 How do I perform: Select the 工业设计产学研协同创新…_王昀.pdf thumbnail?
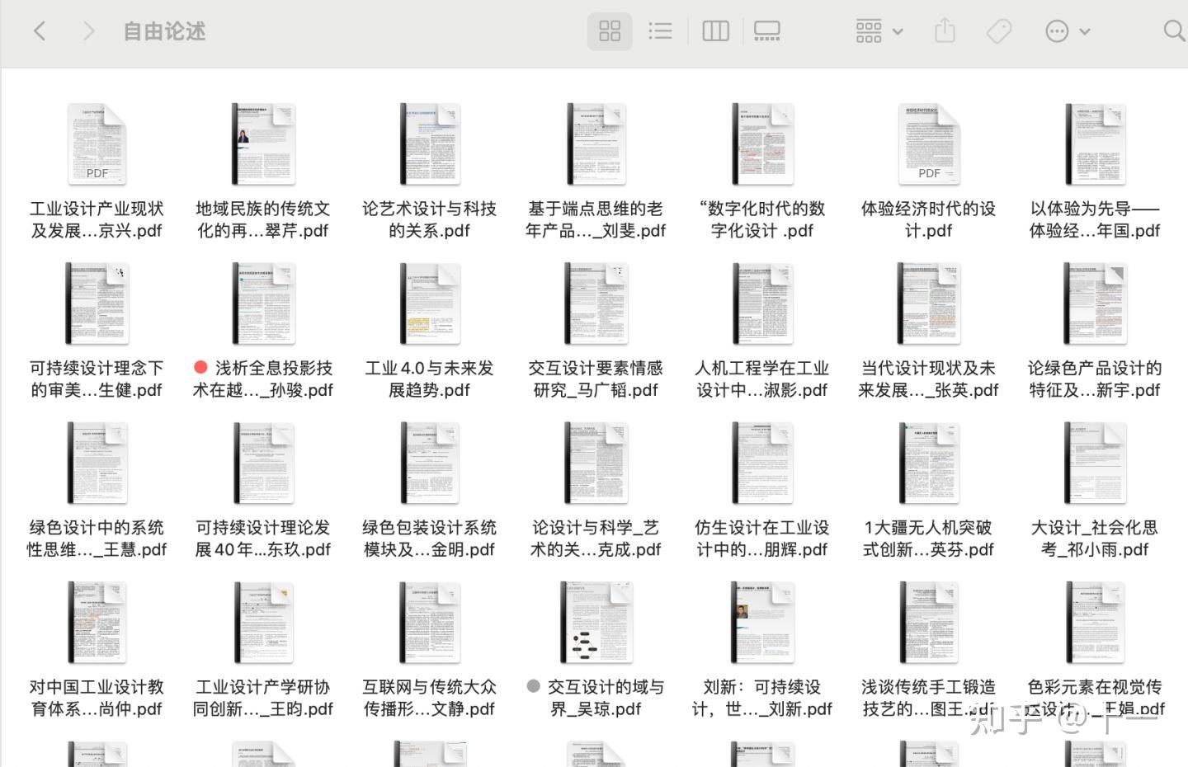click(x=263, y=623)
